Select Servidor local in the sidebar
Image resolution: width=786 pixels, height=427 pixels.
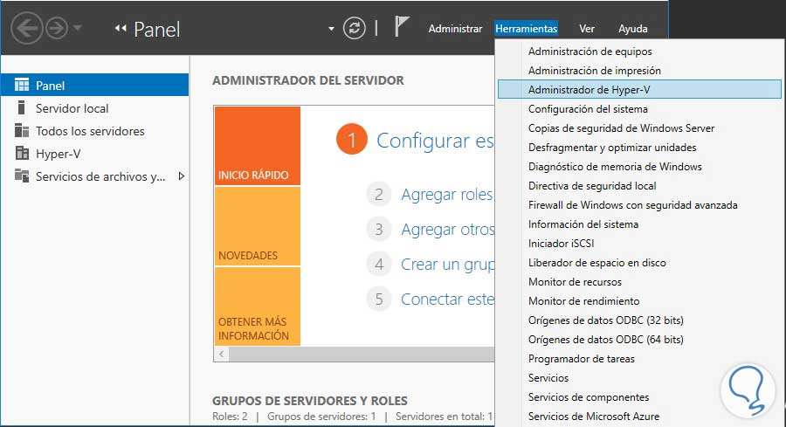[94, 108]
